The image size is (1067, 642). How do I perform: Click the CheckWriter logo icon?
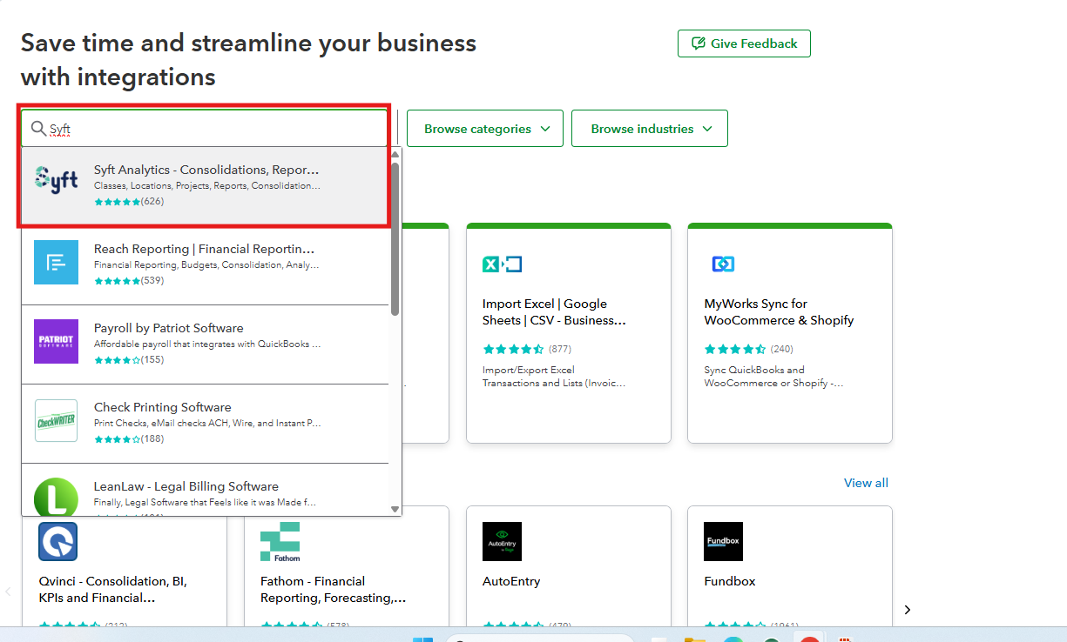[57, 421]
